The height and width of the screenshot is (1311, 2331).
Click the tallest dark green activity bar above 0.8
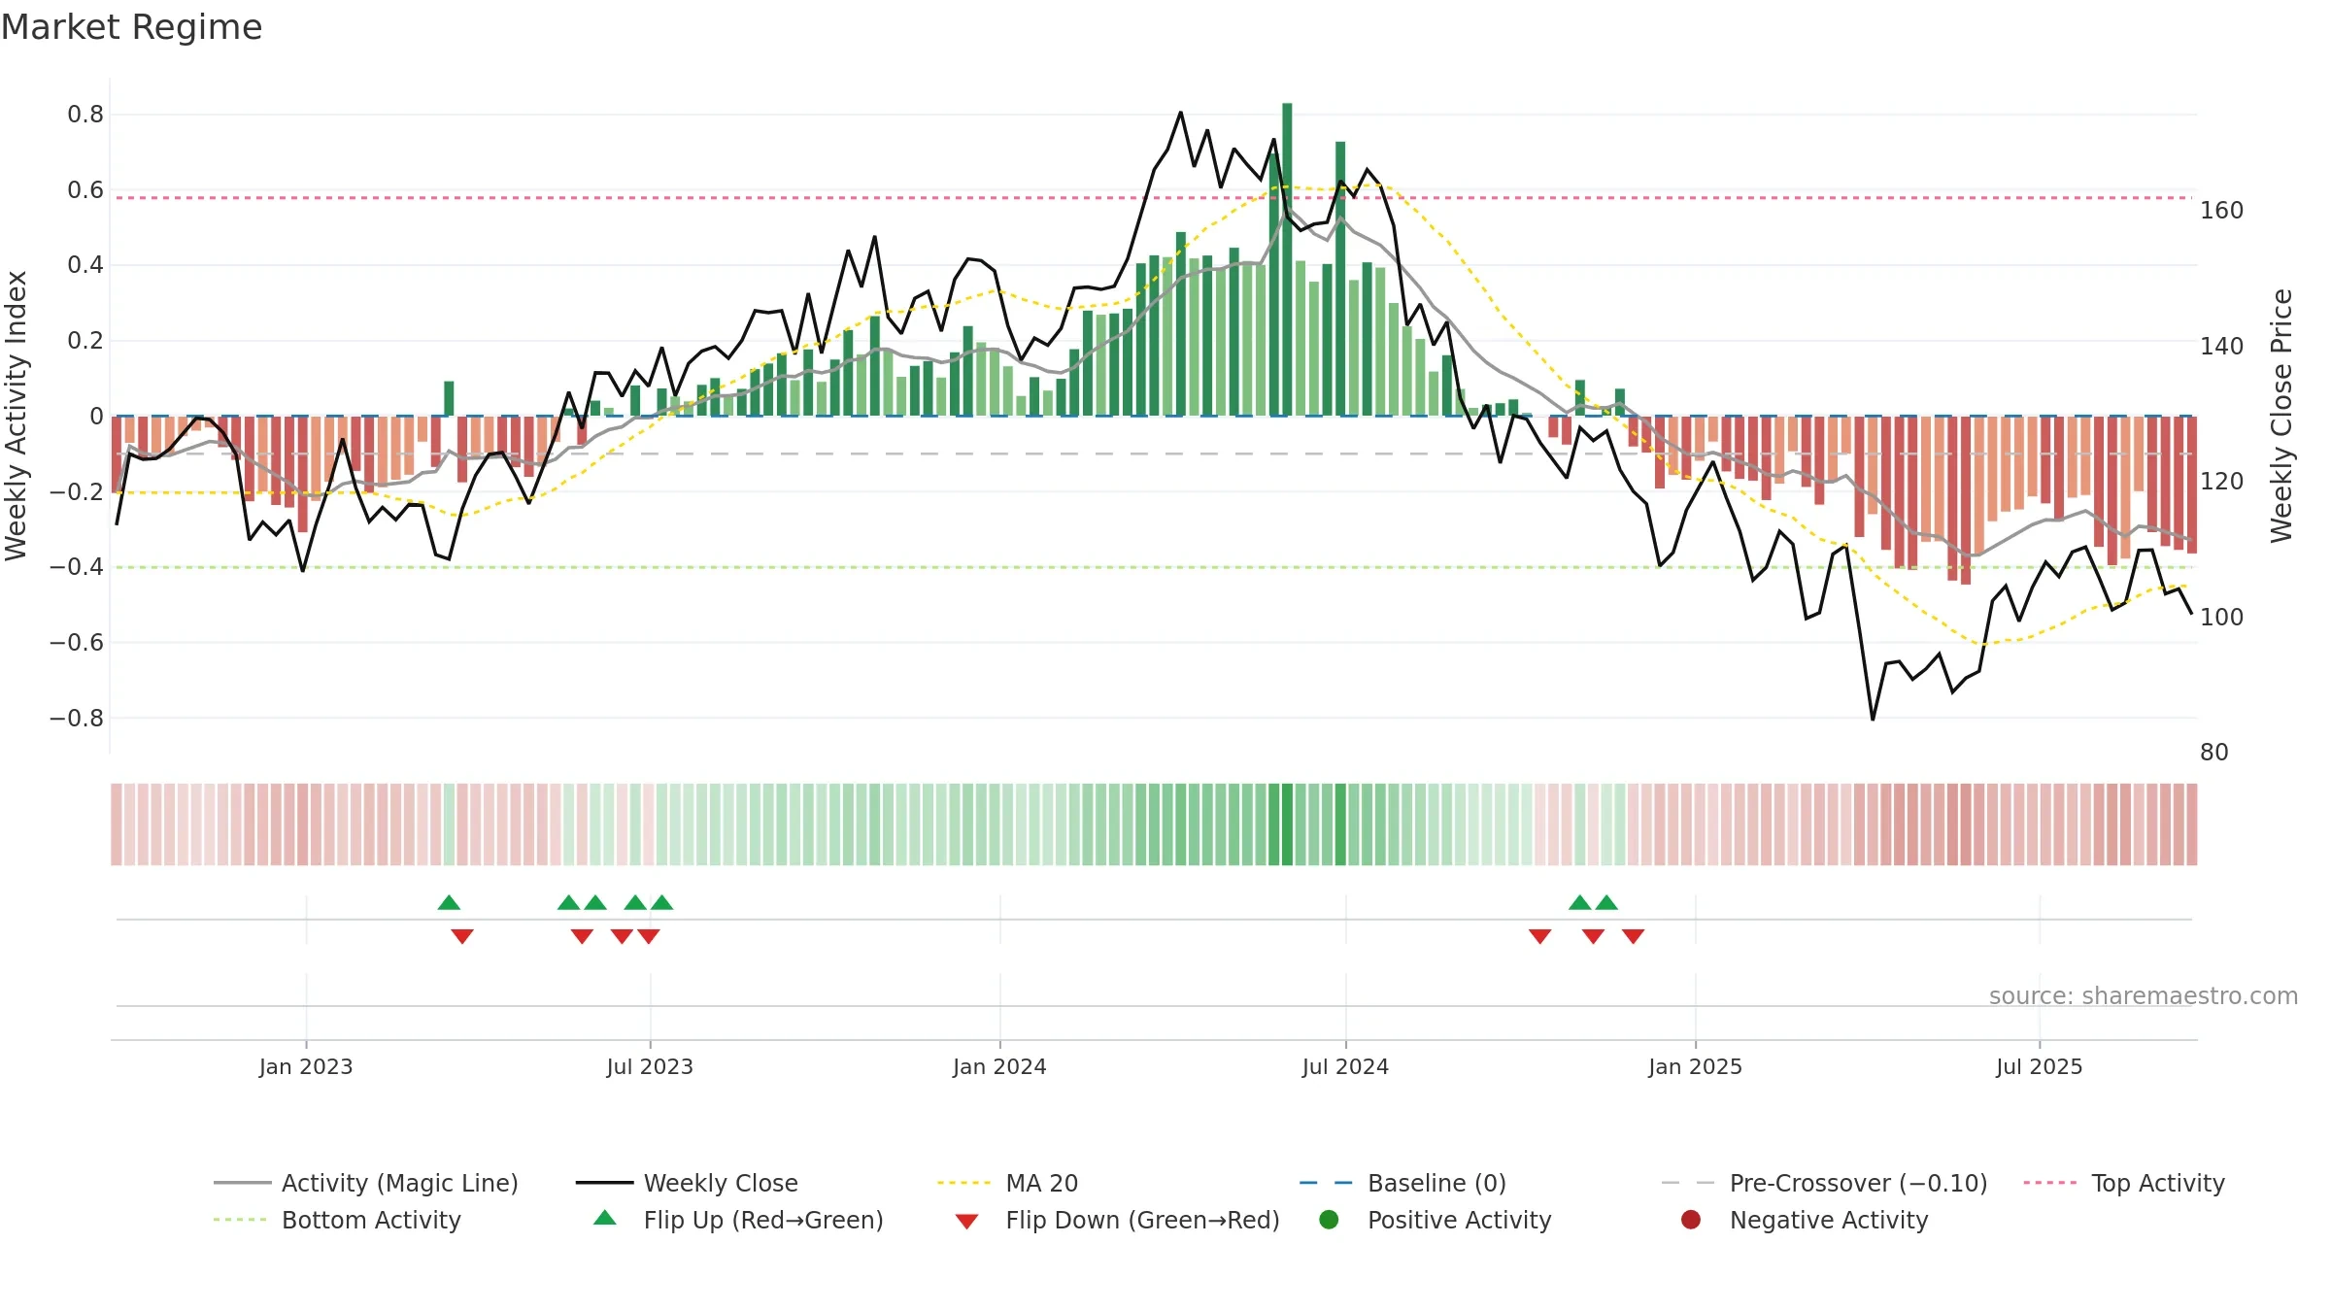tap(1287, 259)
